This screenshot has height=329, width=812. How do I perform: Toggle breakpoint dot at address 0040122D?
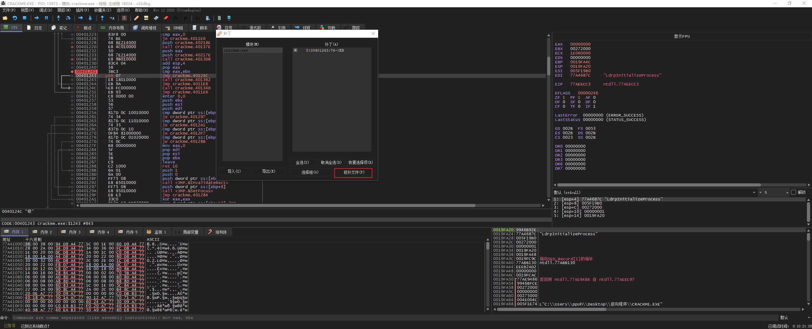[72, 47]
